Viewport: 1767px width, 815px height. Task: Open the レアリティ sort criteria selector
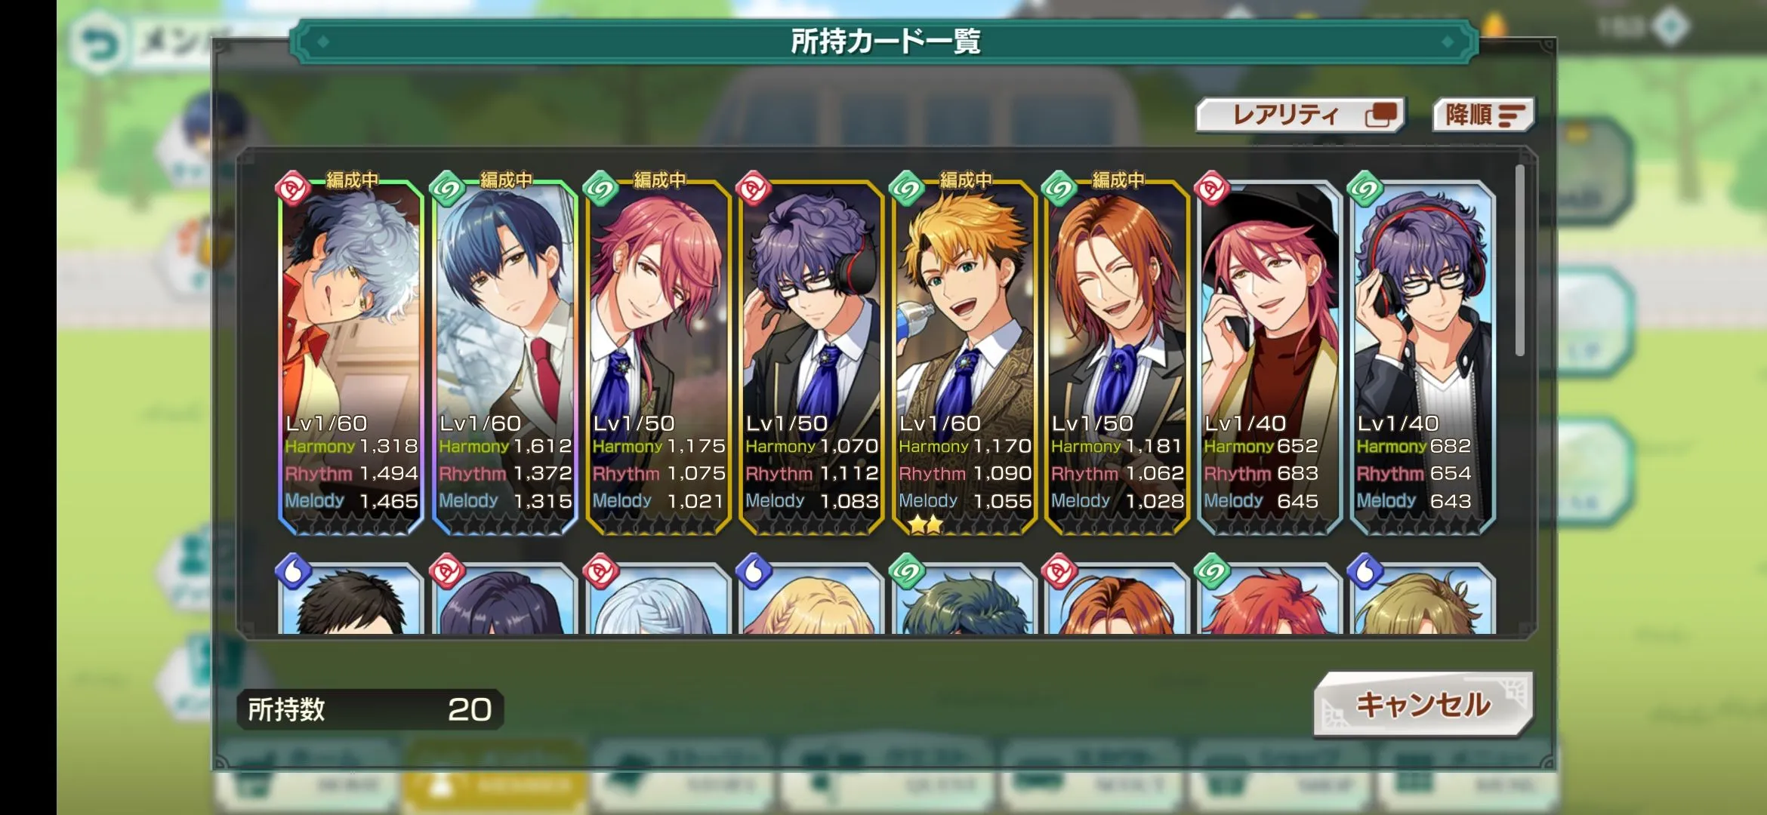coord(1300,115)
